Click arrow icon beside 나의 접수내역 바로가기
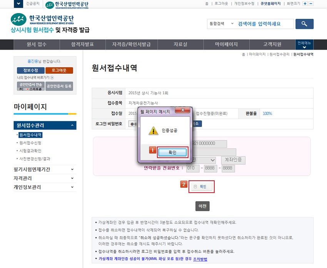The image size is (327, 268). 52,78
